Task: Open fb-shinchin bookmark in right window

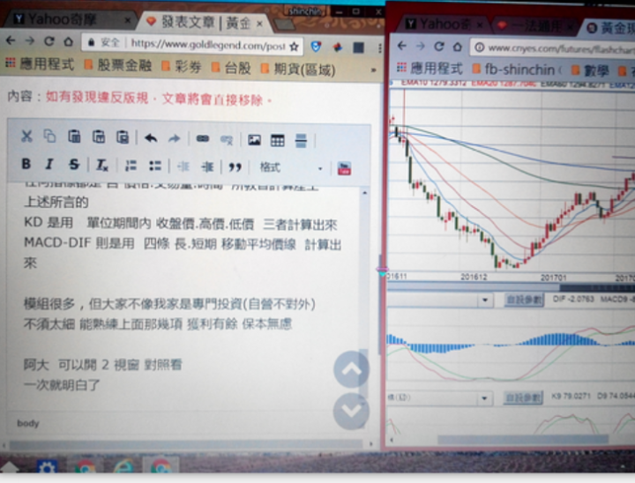Action: click(517, 70)
